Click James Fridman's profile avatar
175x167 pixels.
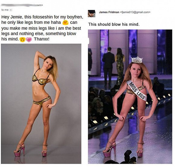tap(91, 14)
